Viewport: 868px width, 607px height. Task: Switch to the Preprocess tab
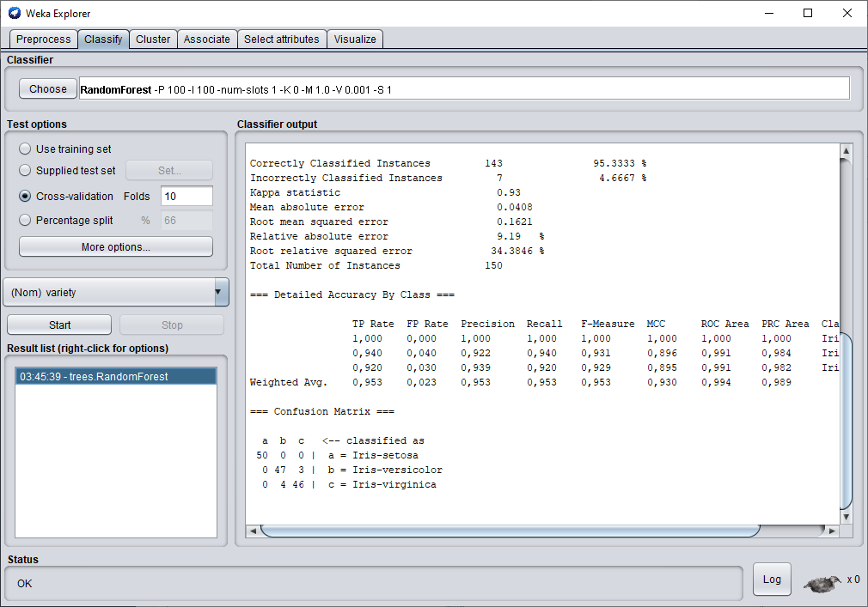click(44, 39)
